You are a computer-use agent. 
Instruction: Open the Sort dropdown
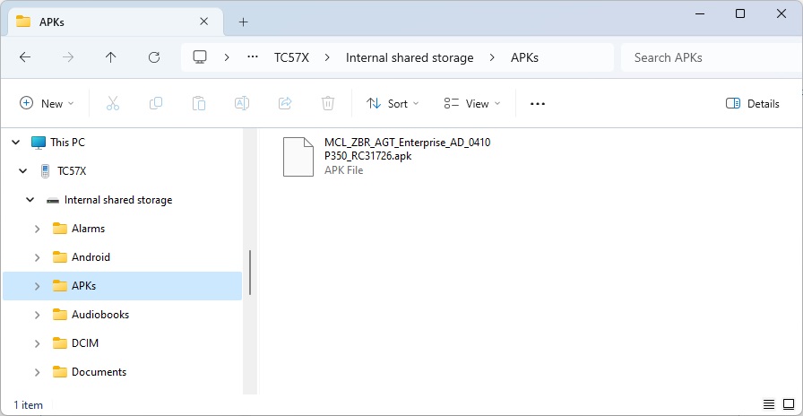393,104
